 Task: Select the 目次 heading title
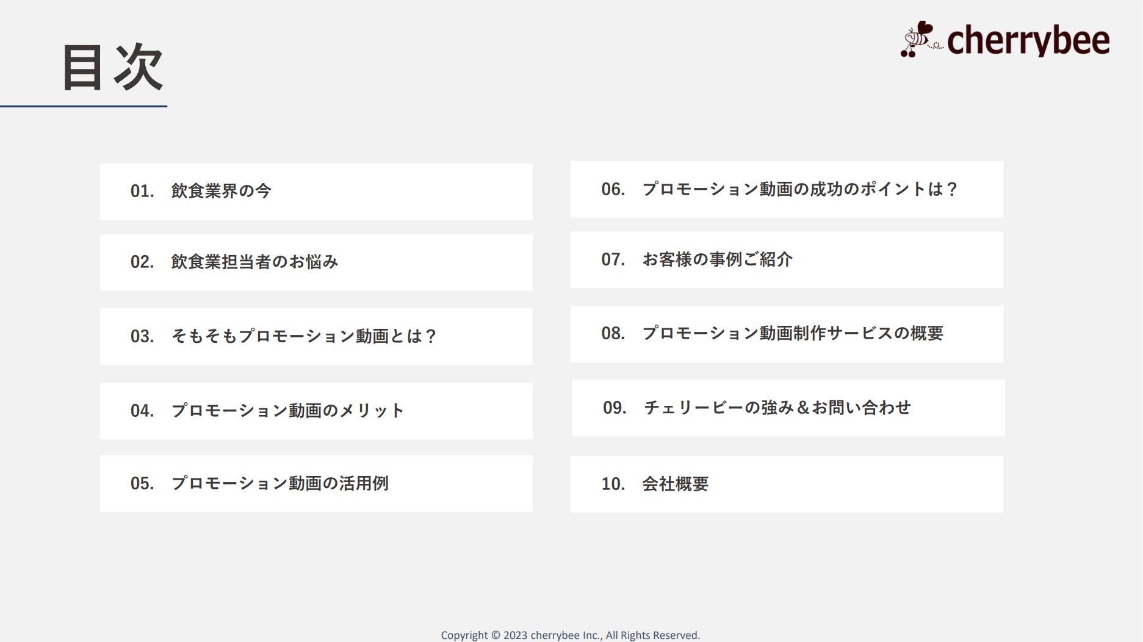112,67
